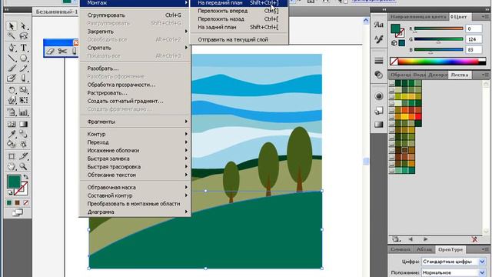Click Отправить на текущий слой
The height and width of the screenshot is (277, 492).
tap(239, 39)
